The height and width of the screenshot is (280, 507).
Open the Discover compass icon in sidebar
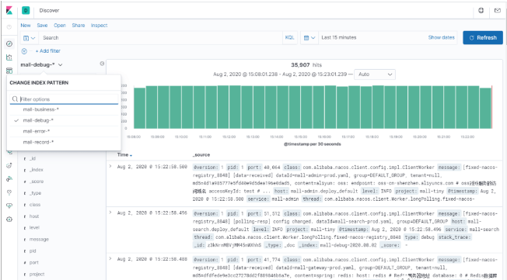pos(9,43)
